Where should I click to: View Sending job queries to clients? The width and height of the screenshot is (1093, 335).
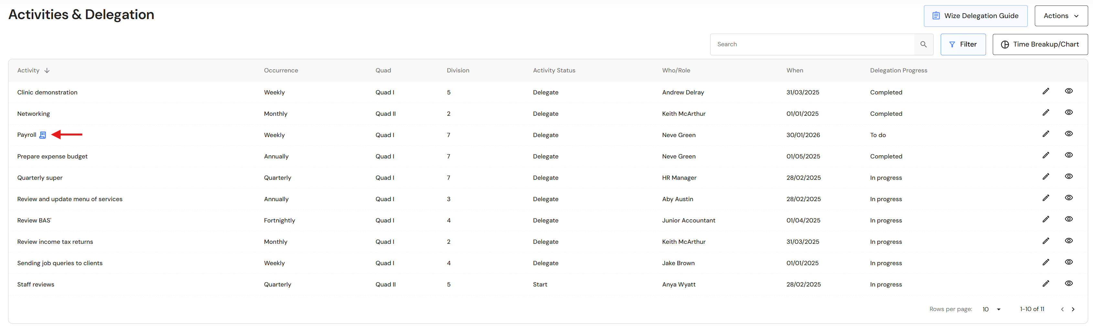click(x=1068, y=262)
